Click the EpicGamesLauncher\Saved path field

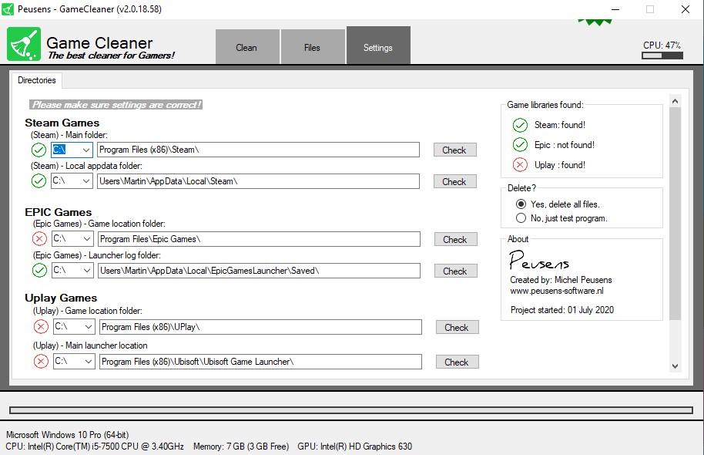click(259, 271)
